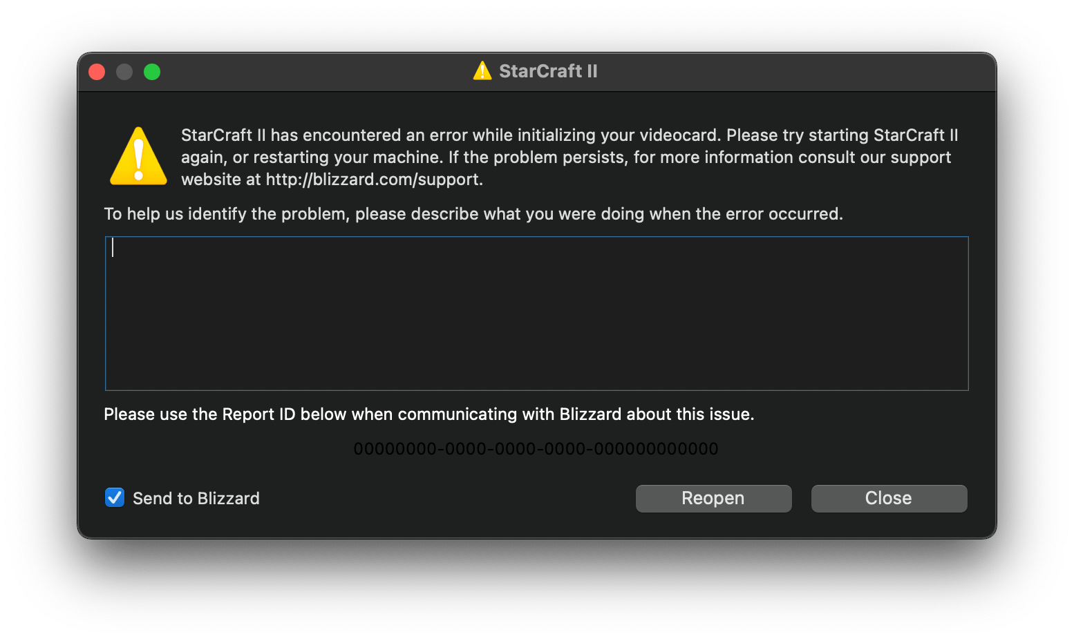Click the small warning icon in title bar

482,71
